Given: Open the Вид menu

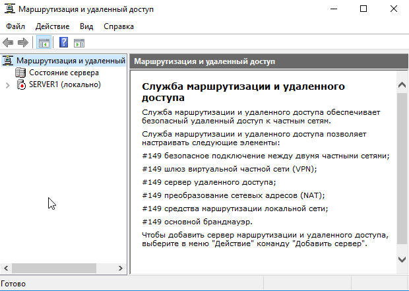Looking at the screenshot, I should 86,26.
